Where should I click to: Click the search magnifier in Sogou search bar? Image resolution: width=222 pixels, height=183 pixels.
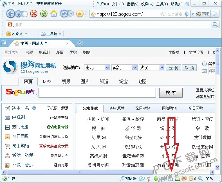coord(215,25)
